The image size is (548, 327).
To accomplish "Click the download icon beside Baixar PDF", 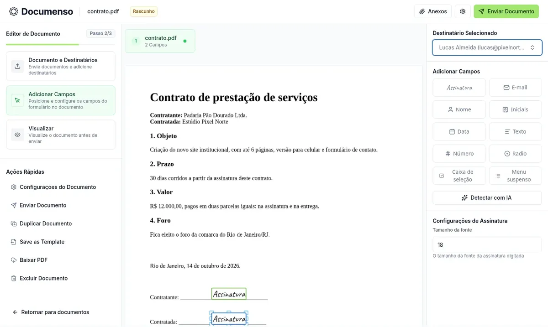I will [14, 260].
